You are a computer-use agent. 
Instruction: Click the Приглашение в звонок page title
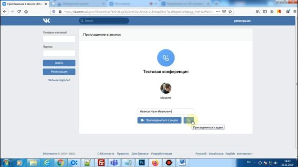tap(102, 35)
